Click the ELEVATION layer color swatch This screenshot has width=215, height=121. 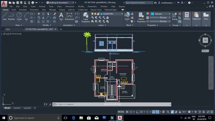click(101, 14)
